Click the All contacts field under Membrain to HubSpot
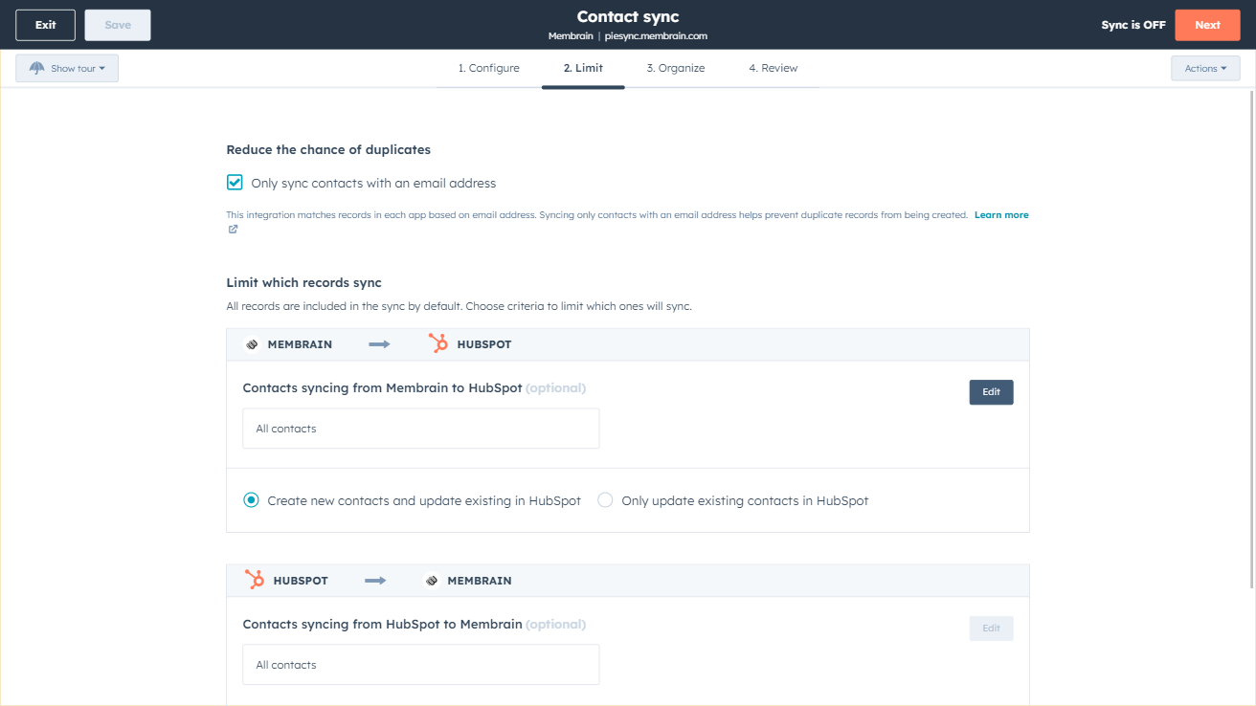Image resolution: width=1256 pixels, height=706 pixels. [x=420, y=429]
